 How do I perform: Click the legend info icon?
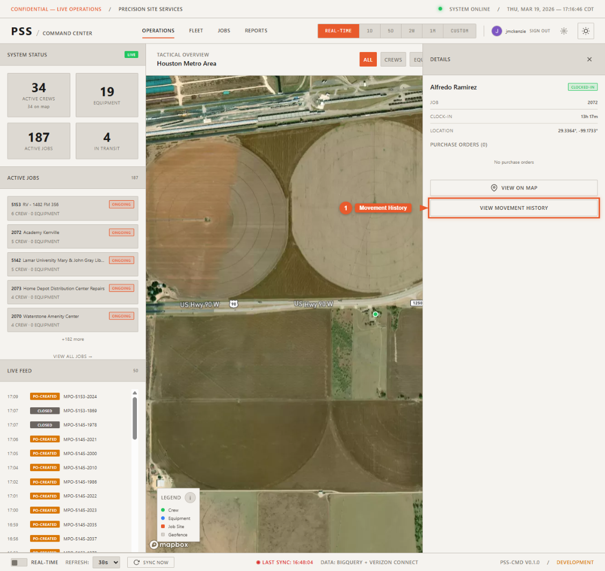pyautogui.click(x=190, y=497)
